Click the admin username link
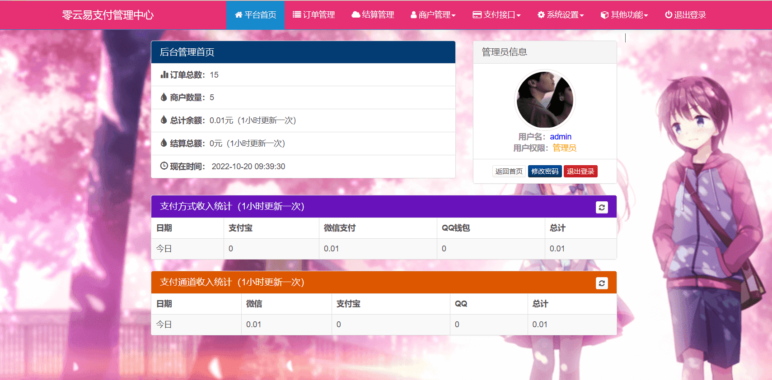772x380 pixels. click(561, 137)
